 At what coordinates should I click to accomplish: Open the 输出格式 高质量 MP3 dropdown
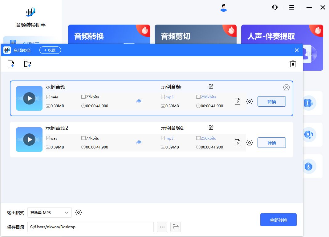[50, 212]
